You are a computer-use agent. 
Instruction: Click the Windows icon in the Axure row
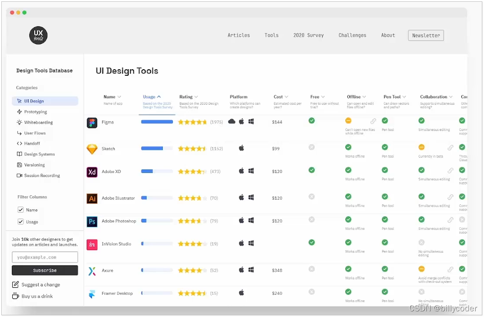(x=251, y=270)
